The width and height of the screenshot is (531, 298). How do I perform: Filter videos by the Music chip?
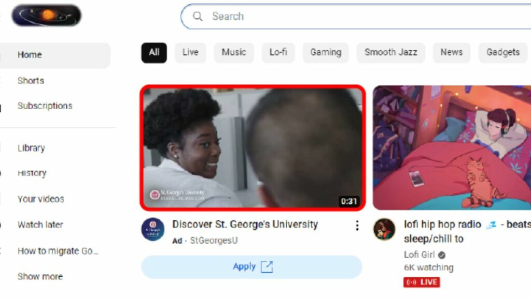[234, 52]
